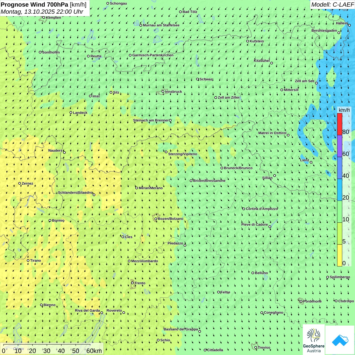The height and width of the screenshot is (355, 355).
Task: Click the 'Nauders' label
Action: (55, 150)
